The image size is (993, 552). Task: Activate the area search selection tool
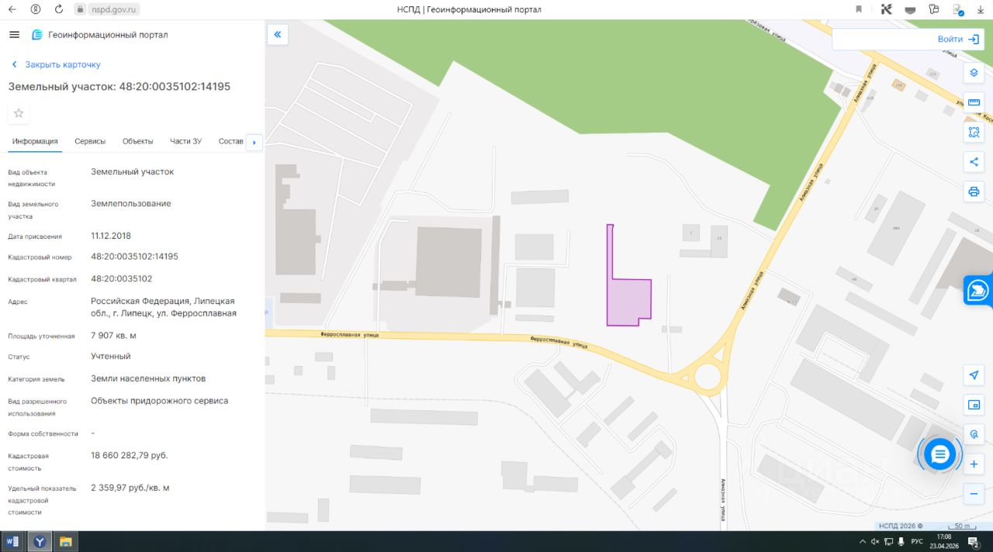click(x=974, y=132)
